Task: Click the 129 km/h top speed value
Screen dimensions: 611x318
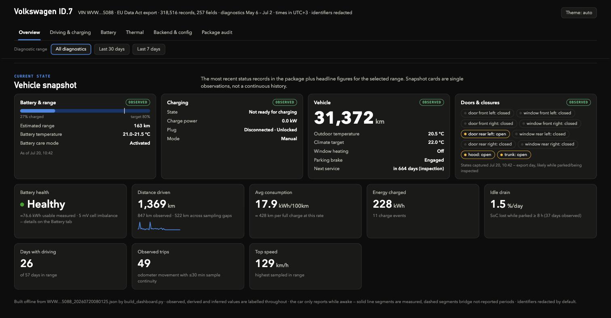Action: 272,263
